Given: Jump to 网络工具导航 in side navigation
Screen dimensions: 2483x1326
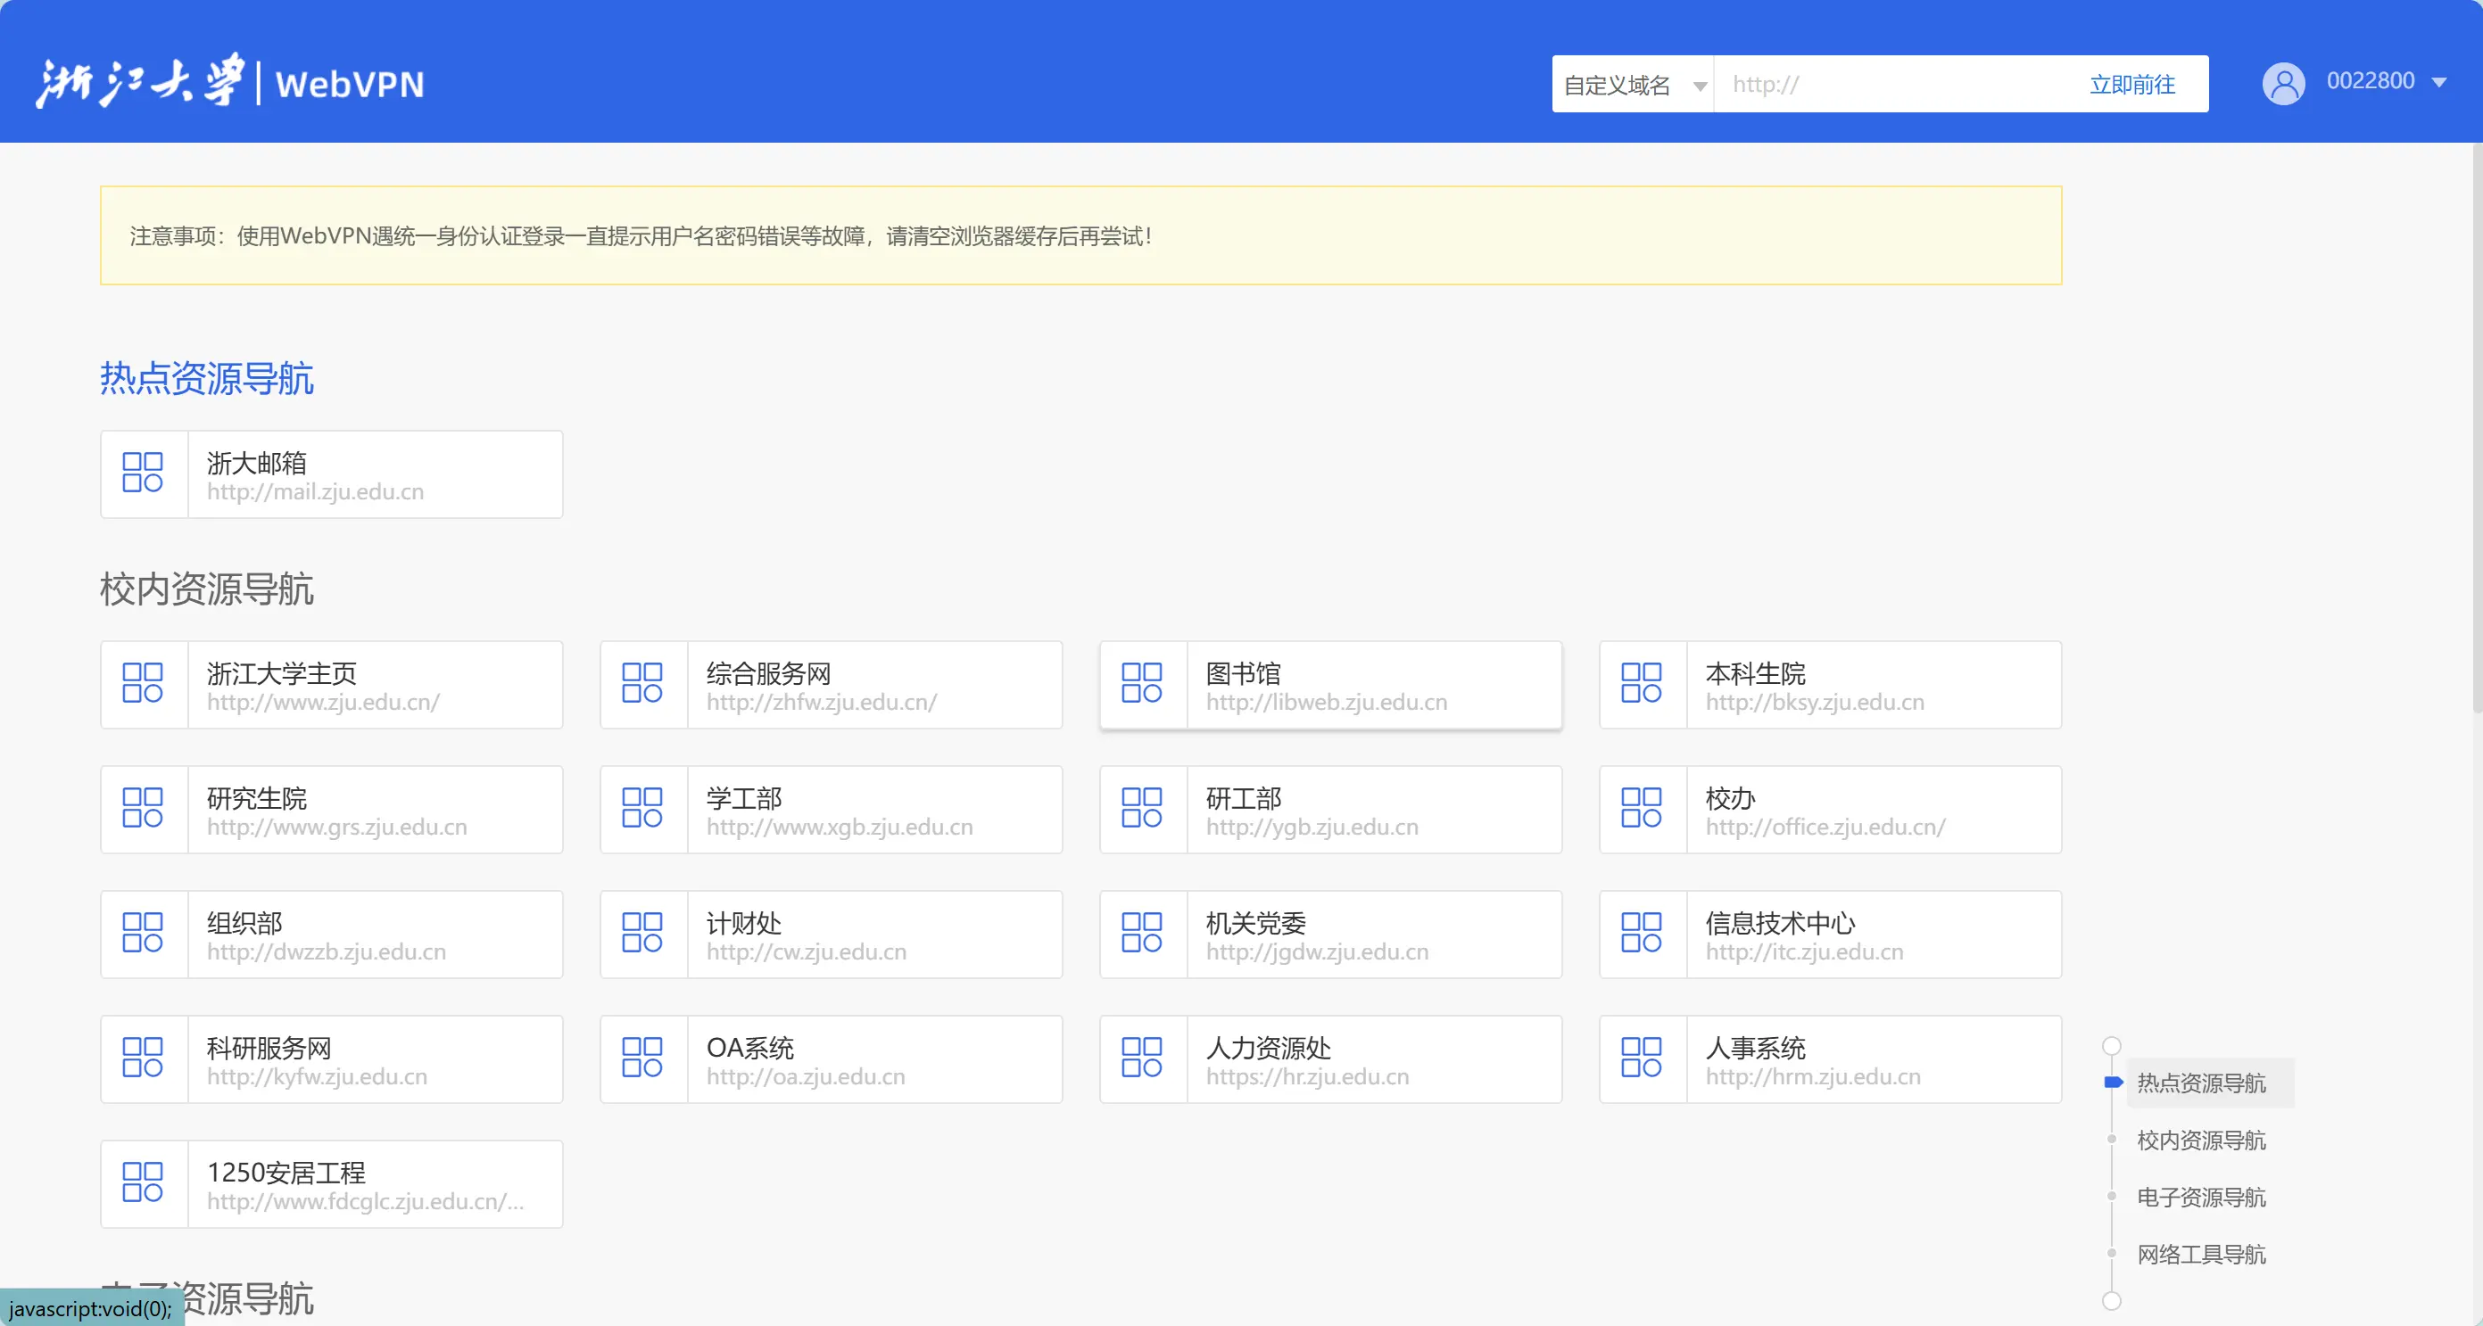Looking at the screenshot, I should click(x=2200, y=1254).
